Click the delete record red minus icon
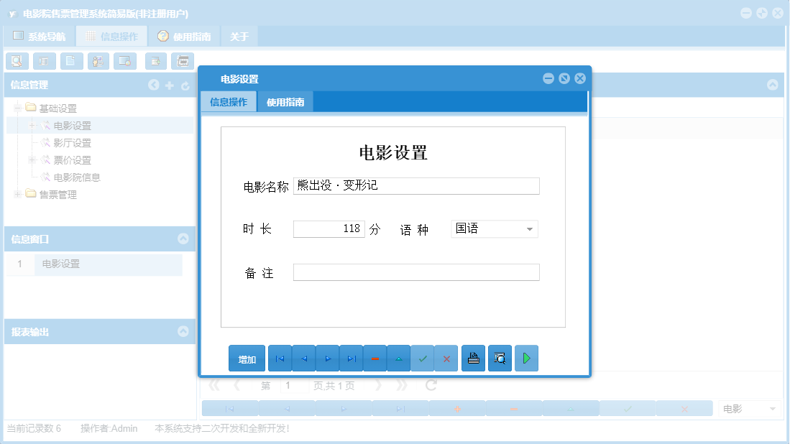Screen dimensions: 790x444 pyautogui.click(x=375, y=358)
